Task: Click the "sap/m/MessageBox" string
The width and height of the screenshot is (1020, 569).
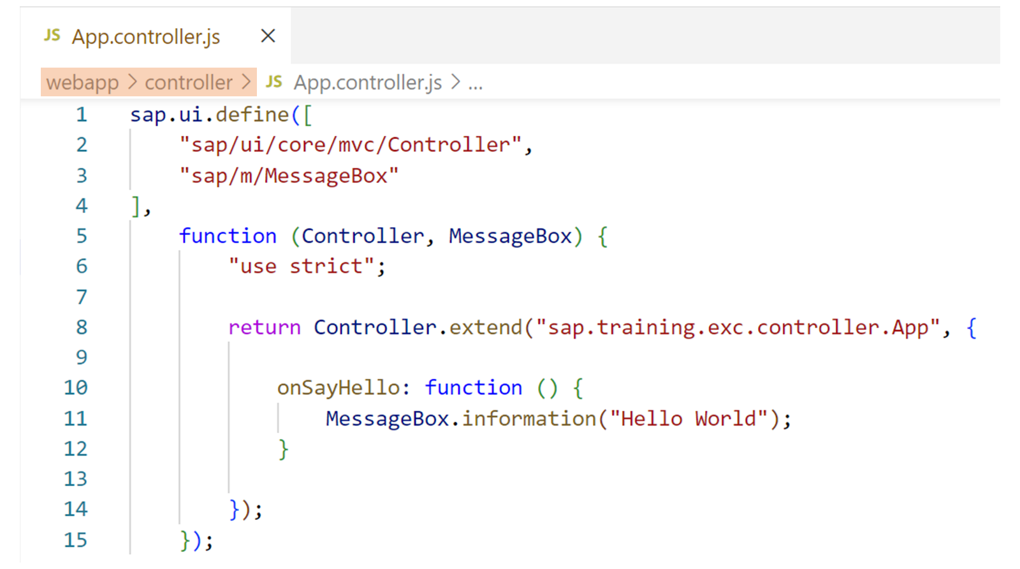Action: [289, 175]
